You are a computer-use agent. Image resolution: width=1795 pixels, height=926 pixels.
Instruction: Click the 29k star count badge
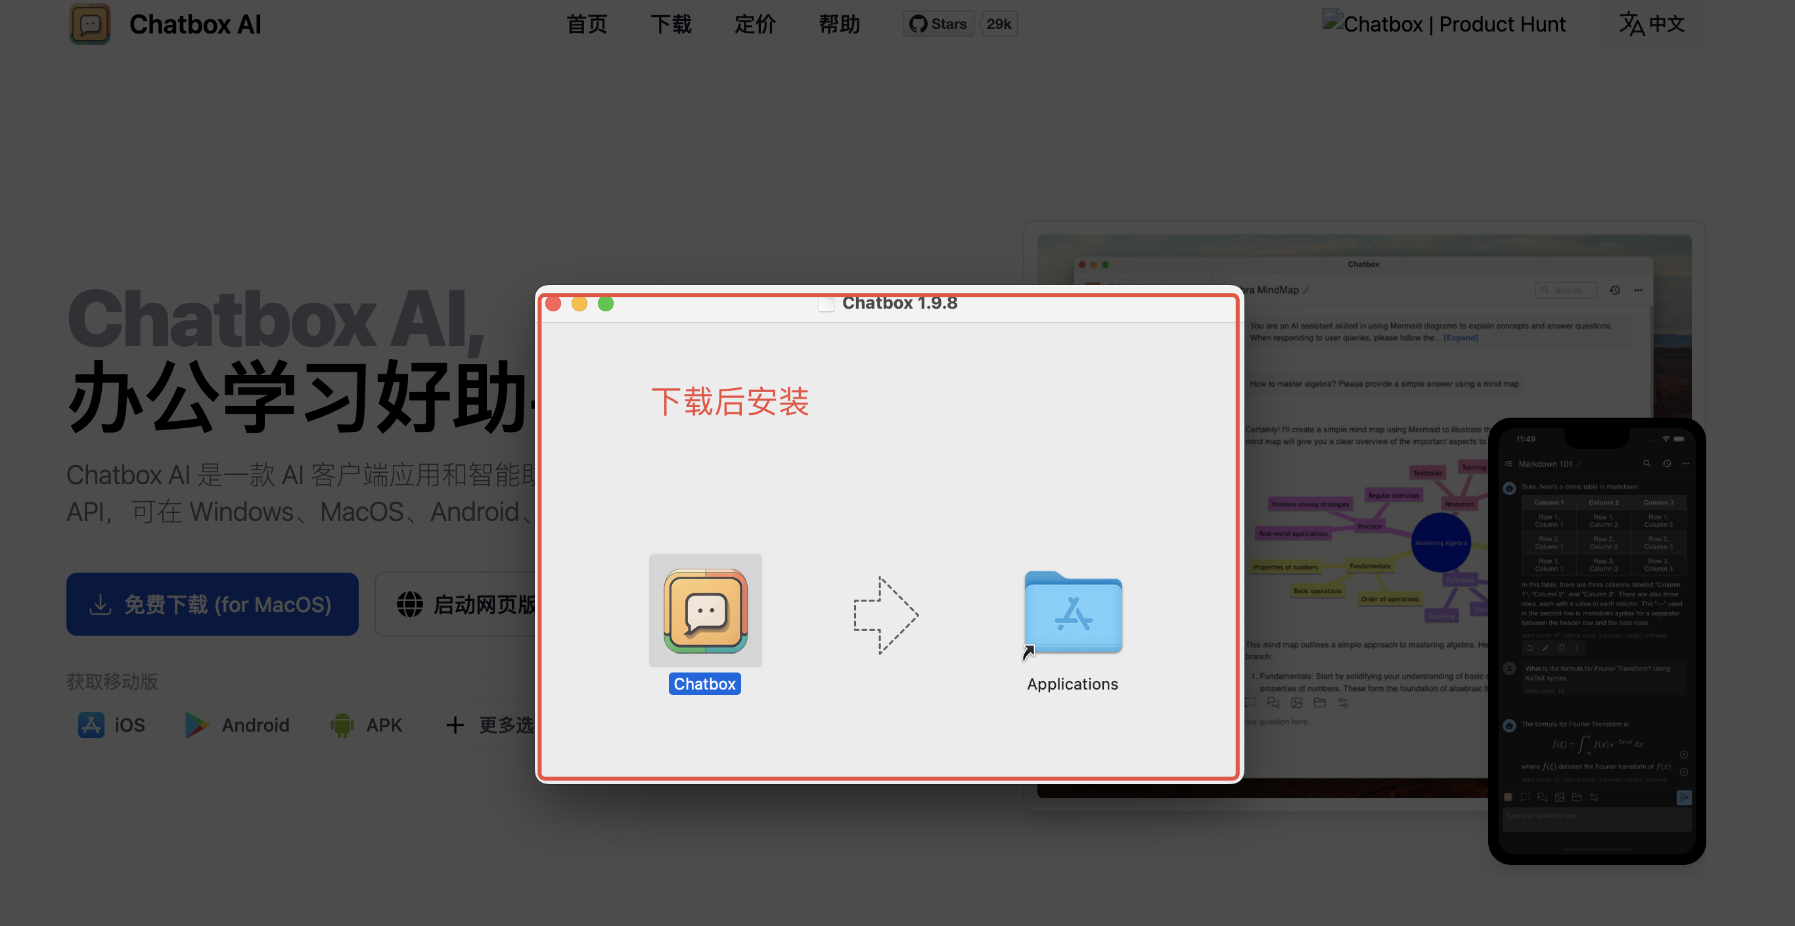999,24
